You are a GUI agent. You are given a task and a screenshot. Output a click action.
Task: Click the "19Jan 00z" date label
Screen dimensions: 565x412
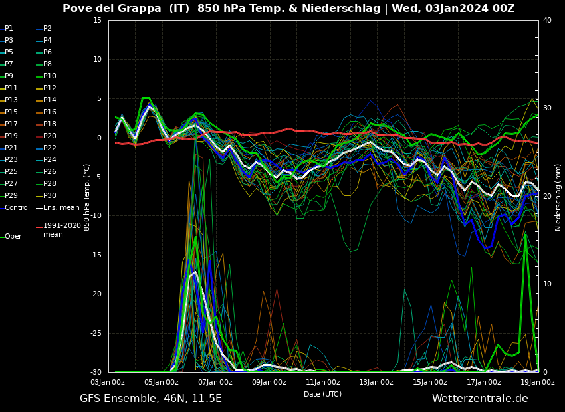[538, 383]
